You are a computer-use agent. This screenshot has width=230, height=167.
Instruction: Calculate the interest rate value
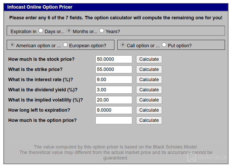click(x=149, y=80)
